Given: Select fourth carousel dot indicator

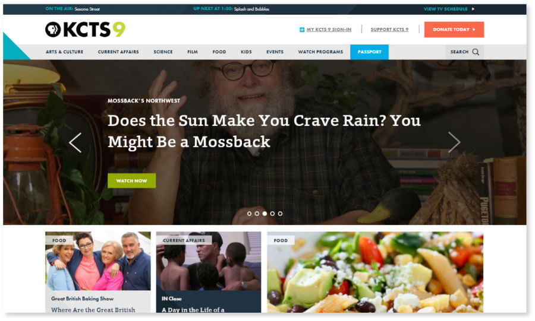Looking at the screenshot, I should click(272, 214).
